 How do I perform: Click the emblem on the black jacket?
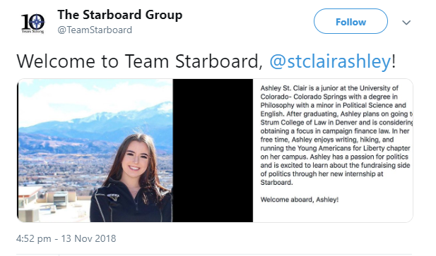113,196
